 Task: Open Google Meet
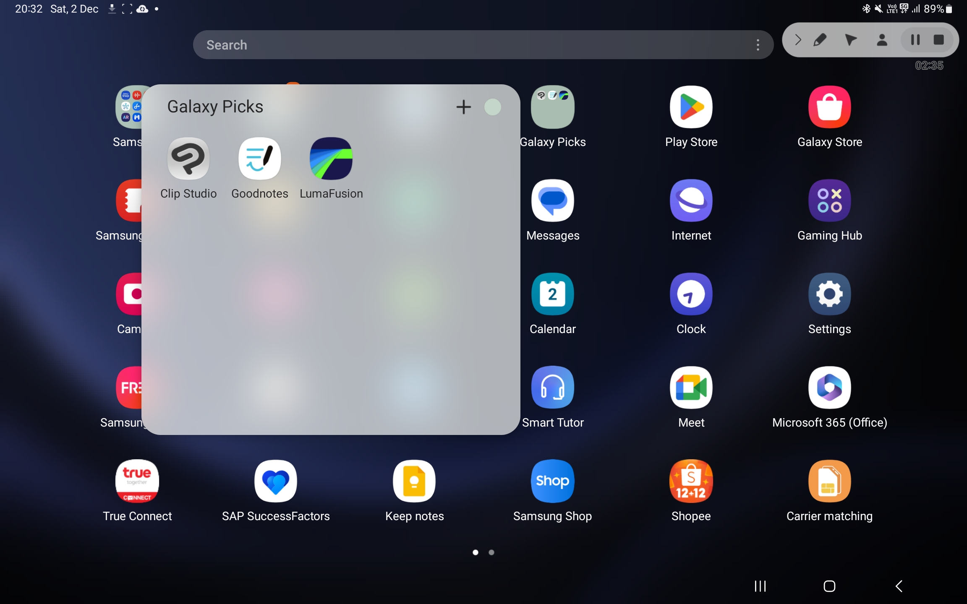point(691,388)
